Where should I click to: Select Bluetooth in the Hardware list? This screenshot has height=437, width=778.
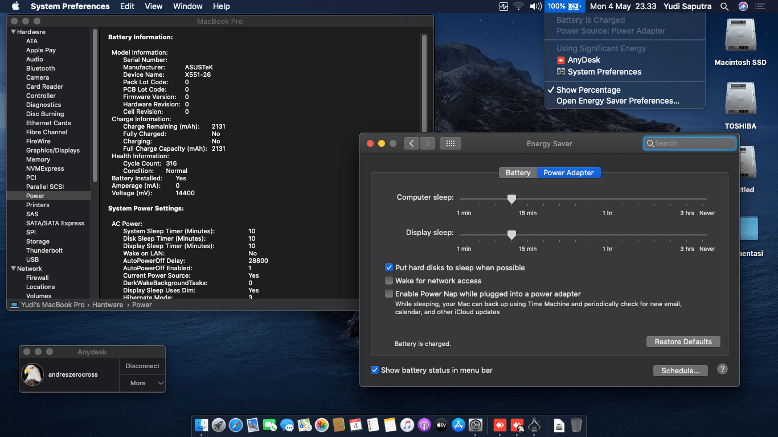40,68
